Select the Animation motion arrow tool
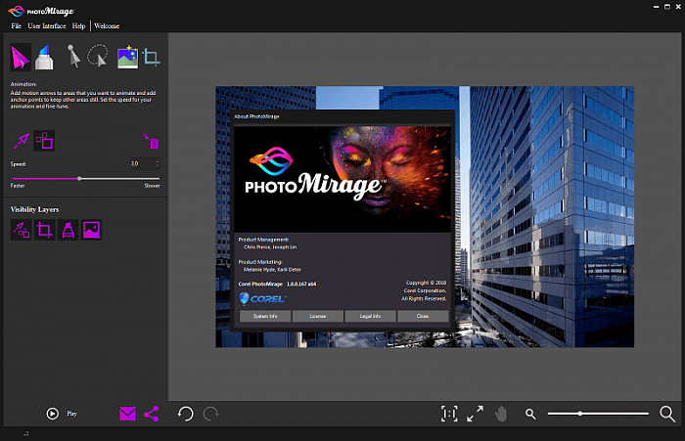The height and width of the screenshot is (441, 685). 21,57
